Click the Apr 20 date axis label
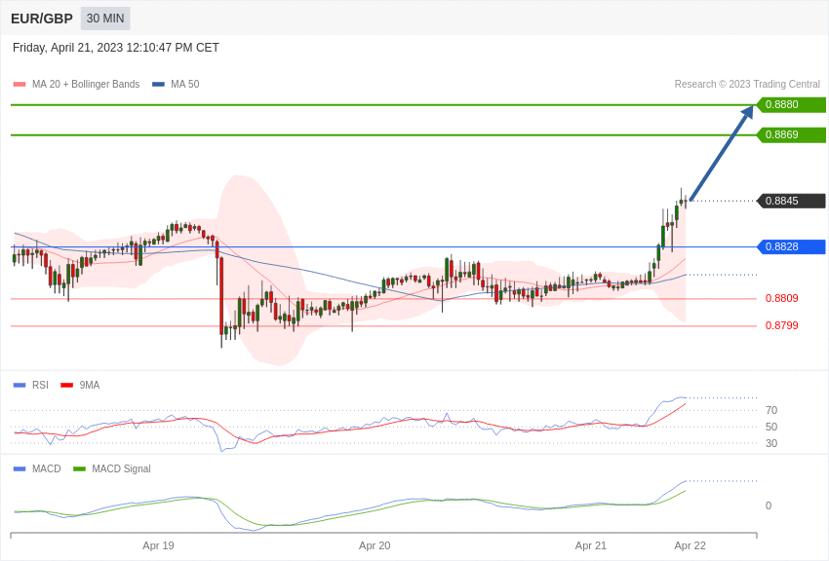829x561 pixels. tap(375, 545)
